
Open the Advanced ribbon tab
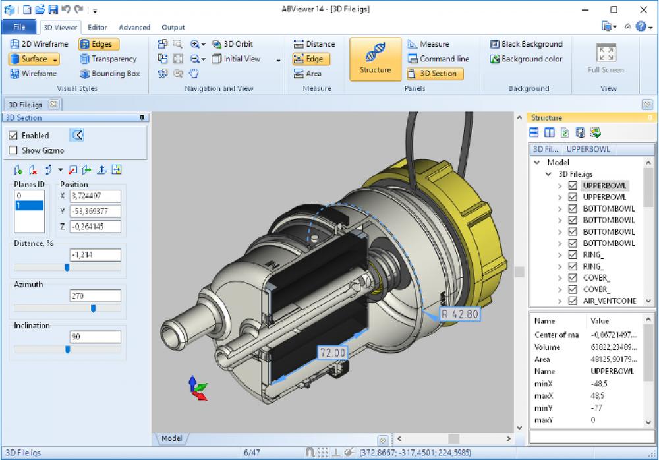tap(134, 28)
